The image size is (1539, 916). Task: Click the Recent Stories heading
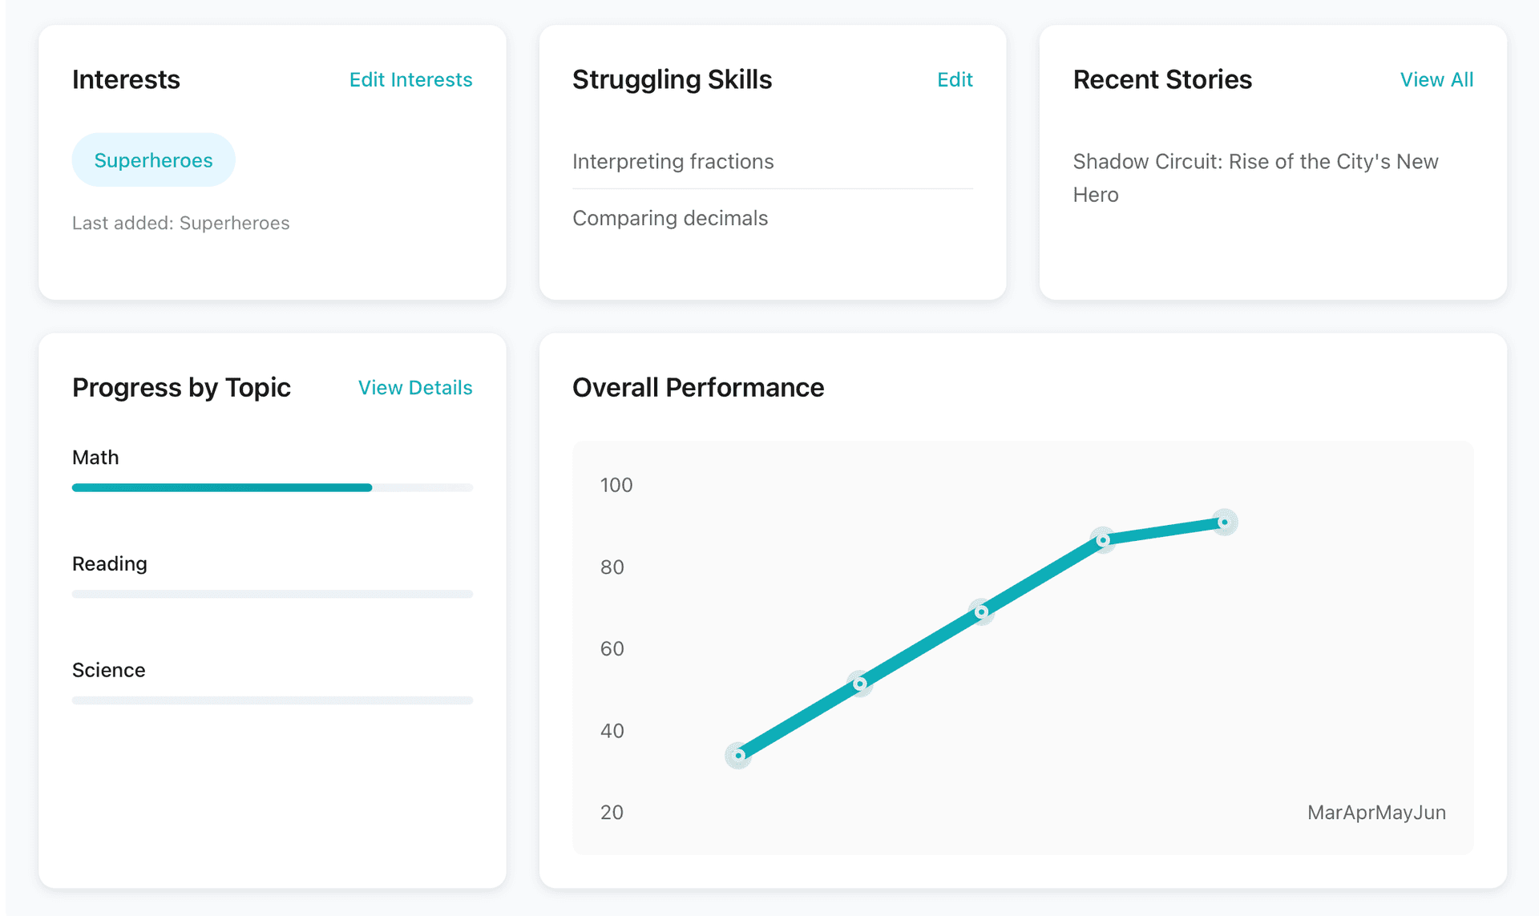tap(1163, 79)
